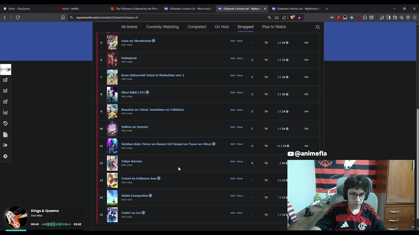This screenshot has height=235, width=419.
Task: Click score 1 for Seikon no Qwaser
Action: [x=252, y=129]
